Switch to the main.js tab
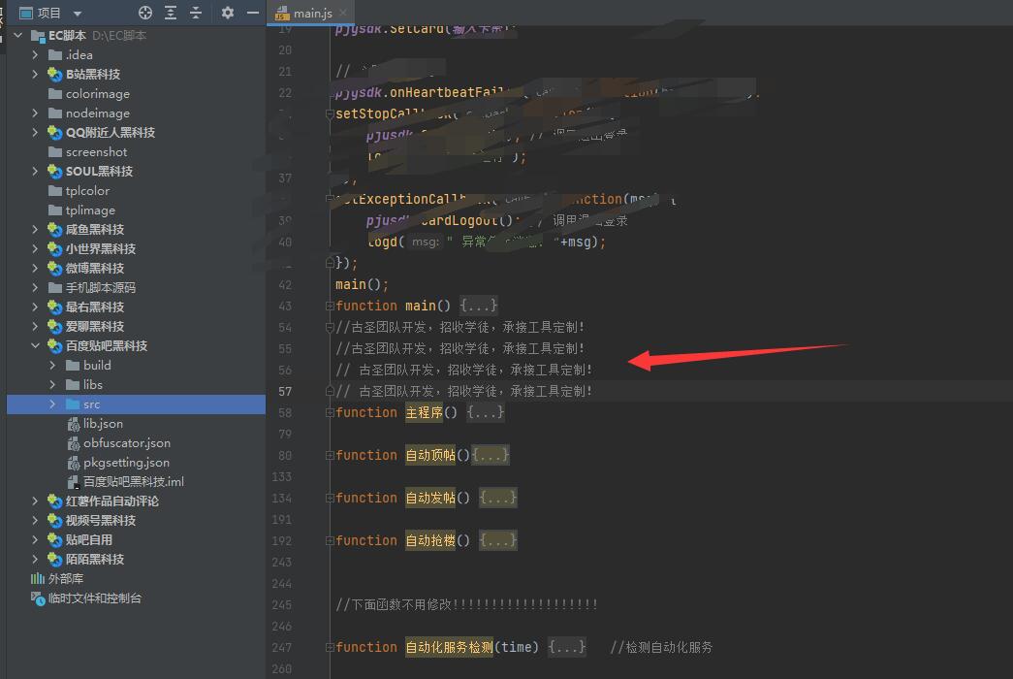Screen dimensions: 1013x679 click(312, 15)
